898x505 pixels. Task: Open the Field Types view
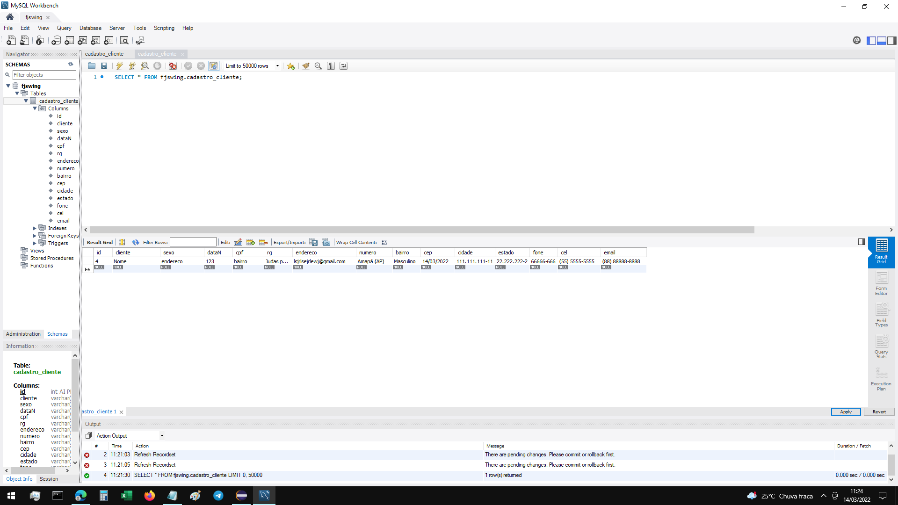pos(881,315)
